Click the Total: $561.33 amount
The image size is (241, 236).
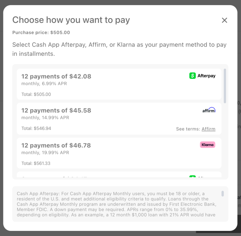[x=36, y=163]
